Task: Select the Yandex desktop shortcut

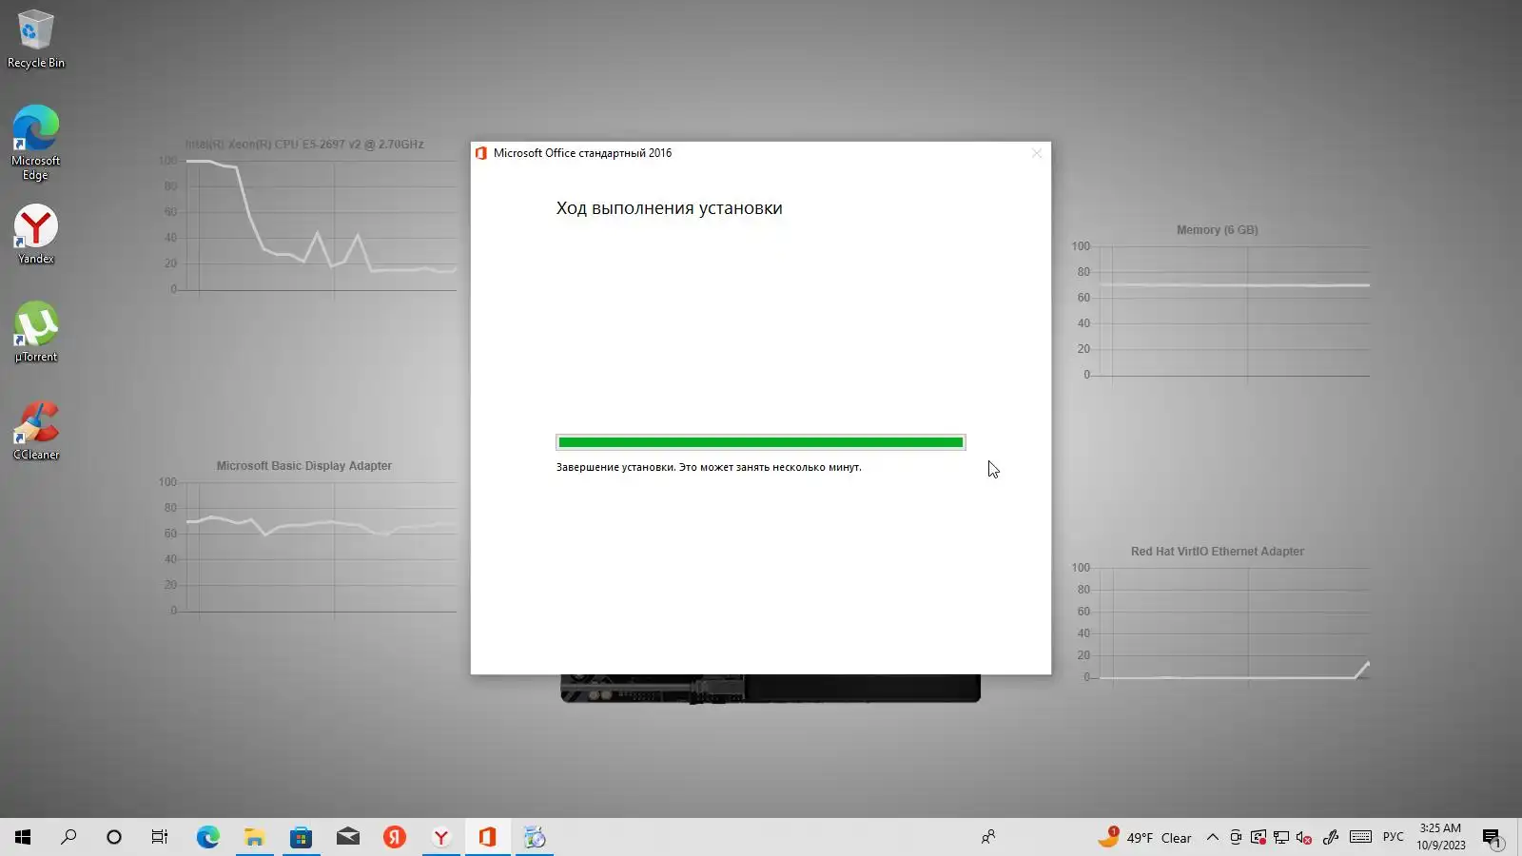Action: 36,235
